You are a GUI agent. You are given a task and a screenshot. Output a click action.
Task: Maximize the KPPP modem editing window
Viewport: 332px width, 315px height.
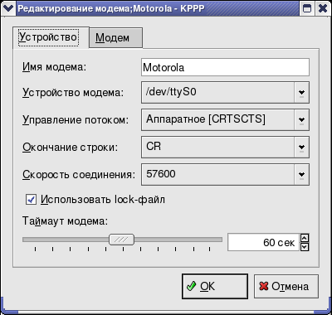(x=307, y=8)
